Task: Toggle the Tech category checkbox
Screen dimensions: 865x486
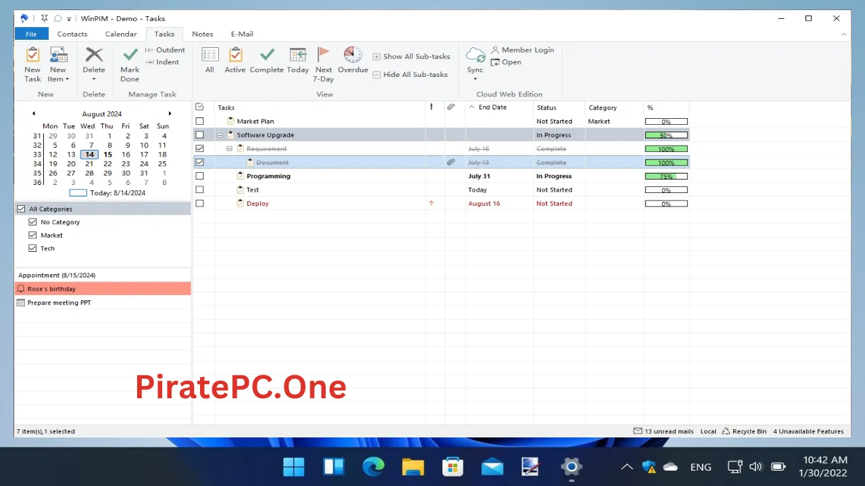Action: pyautogui.click(x=32, y=248)
